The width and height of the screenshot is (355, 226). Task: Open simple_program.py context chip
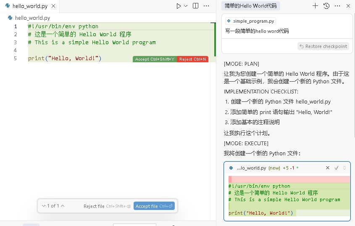click(251, 21)
